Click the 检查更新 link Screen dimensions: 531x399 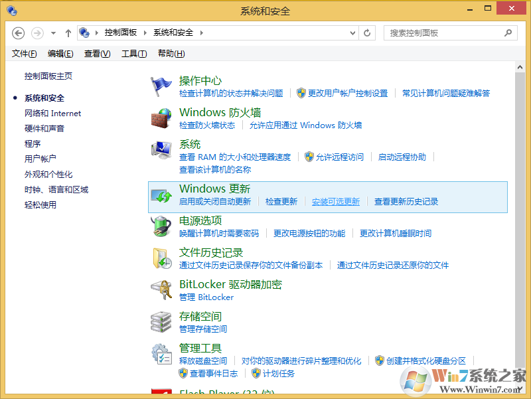pyautogui.click(x=281, y=201)
